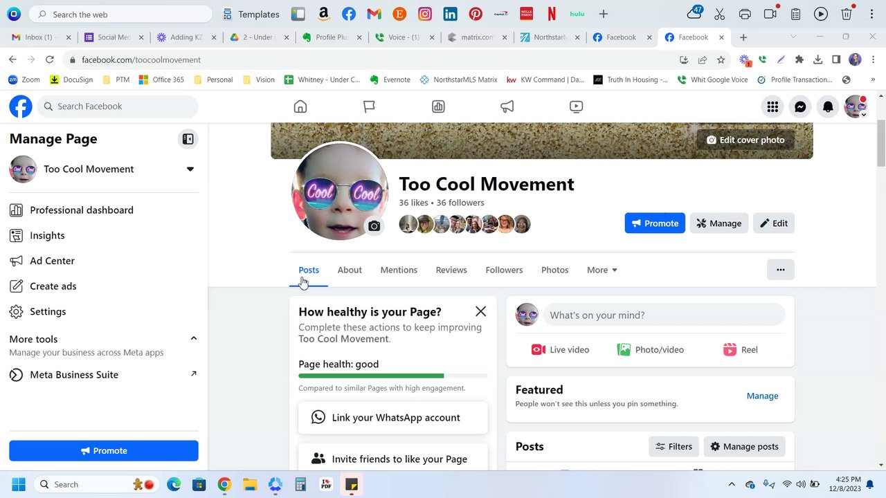Click the Reel option
The image size is (886, 498).
click(740, 349)
